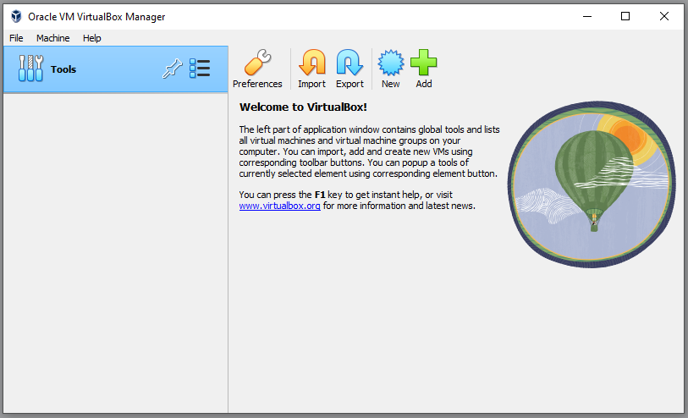Minimize the VirtualBox Manager window
The height and width of the screenshot is (418, 688).
(586, 16)
